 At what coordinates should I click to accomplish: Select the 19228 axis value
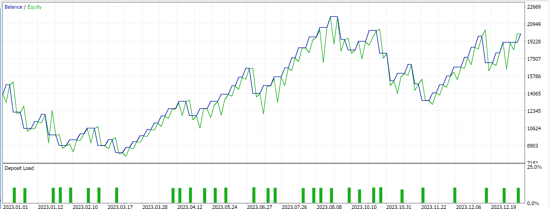point(534,42)
